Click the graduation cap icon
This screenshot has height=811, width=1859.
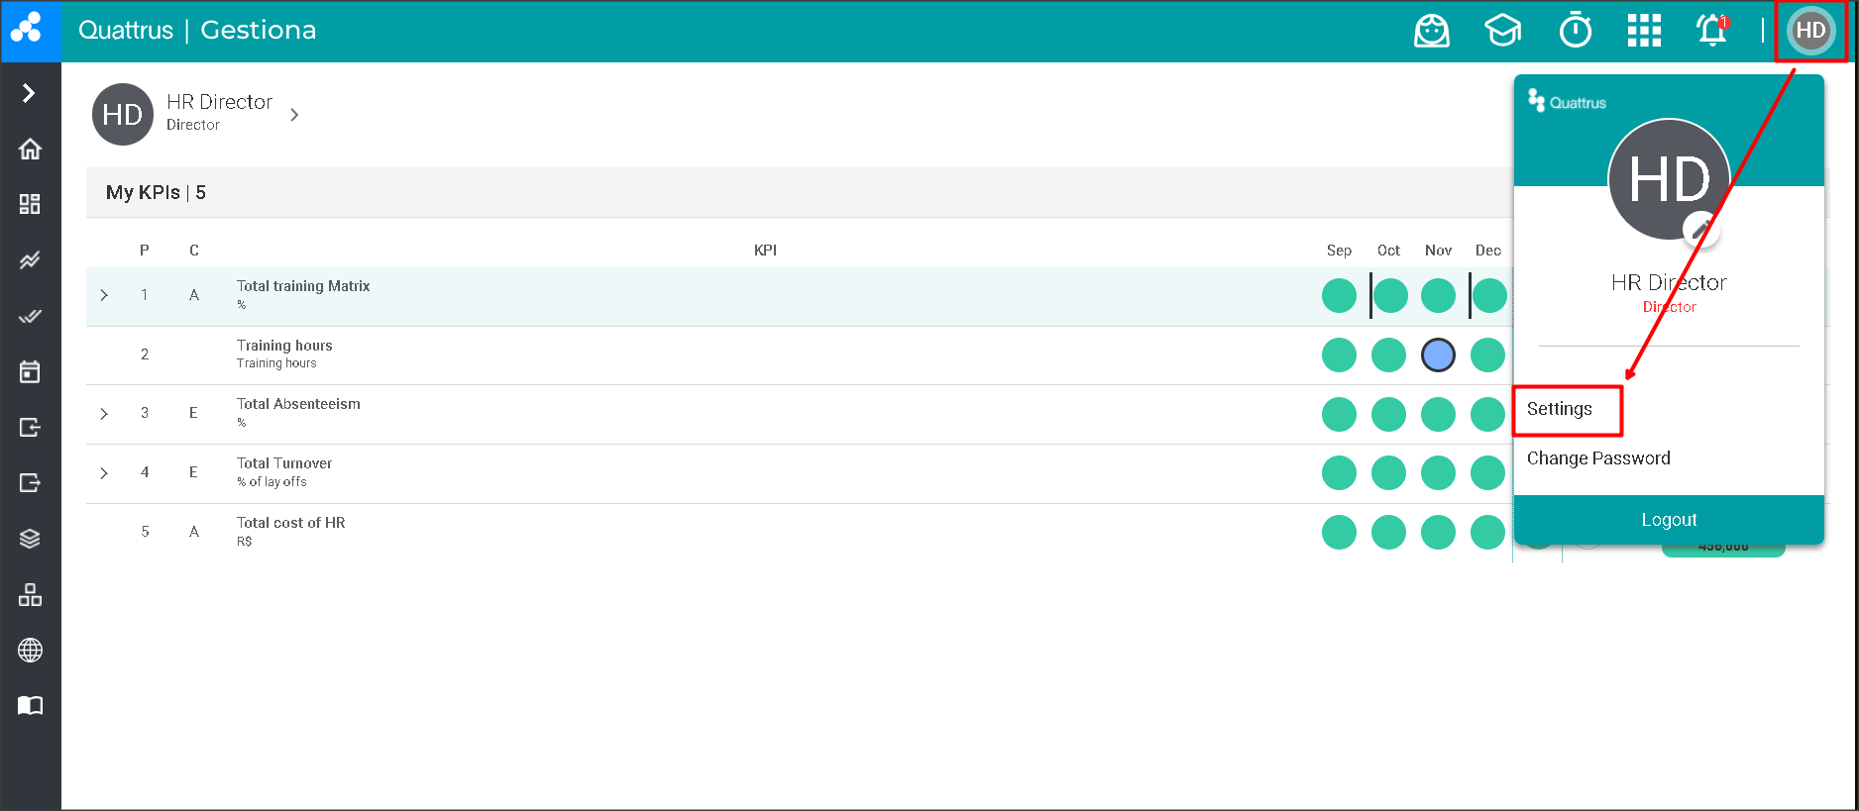1502,31
